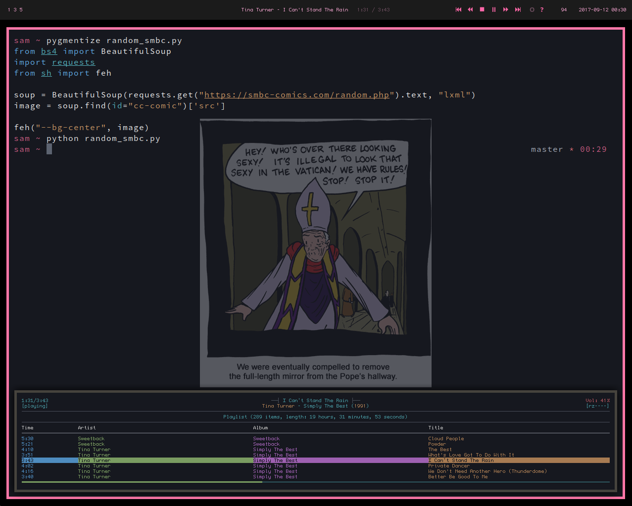
Task: Skip to next track in top bar
Action: click(x=518, y=9)
